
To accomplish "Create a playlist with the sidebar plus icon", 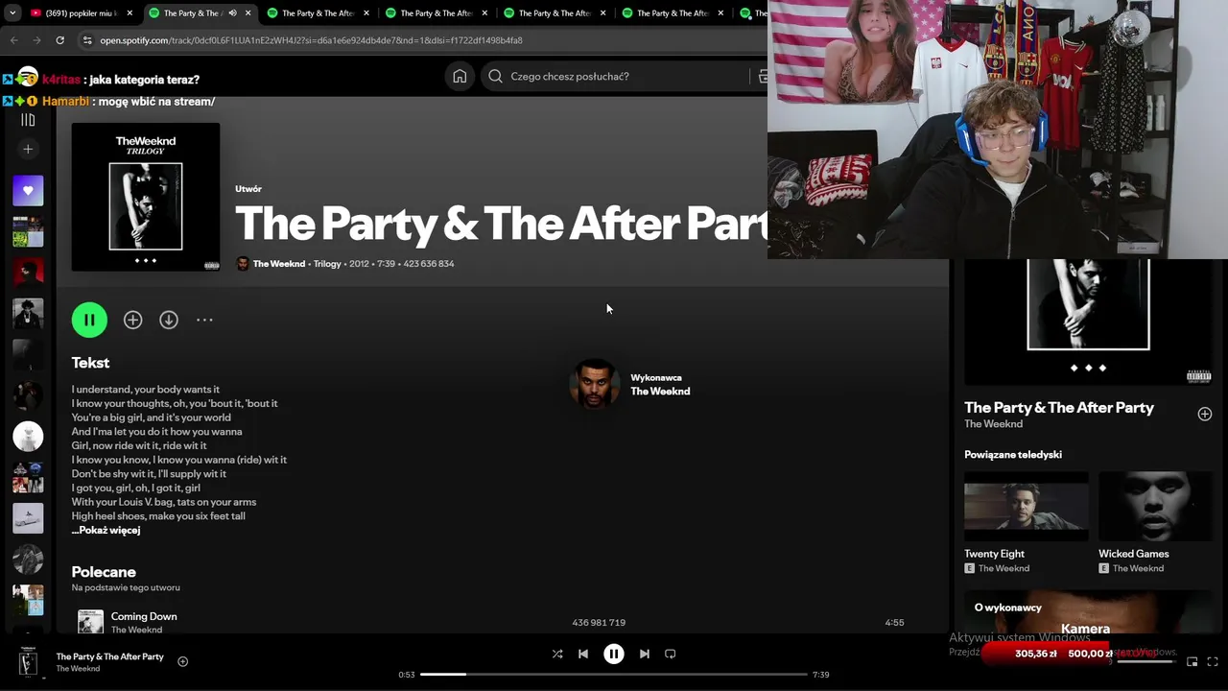I will coord(28,149).
